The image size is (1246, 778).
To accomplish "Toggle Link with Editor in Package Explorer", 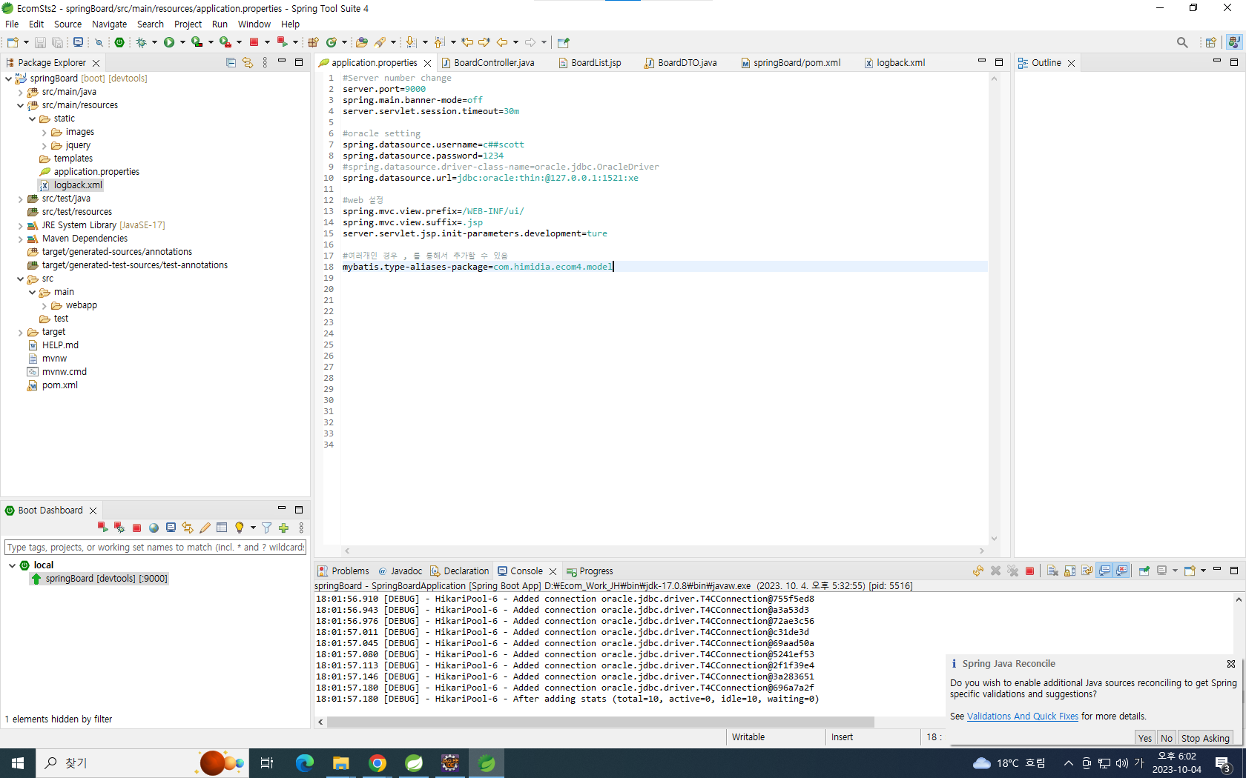I will 248,63.
